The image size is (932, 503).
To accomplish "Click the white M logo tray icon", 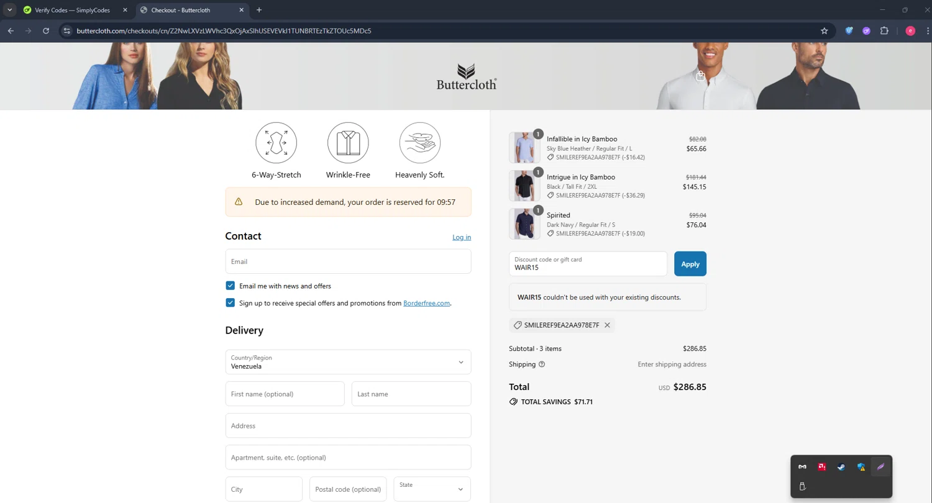I will 802,467.
